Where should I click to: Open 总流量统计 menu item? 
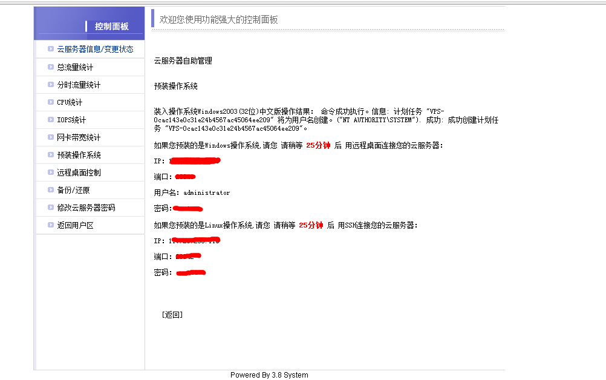point(75,67)
